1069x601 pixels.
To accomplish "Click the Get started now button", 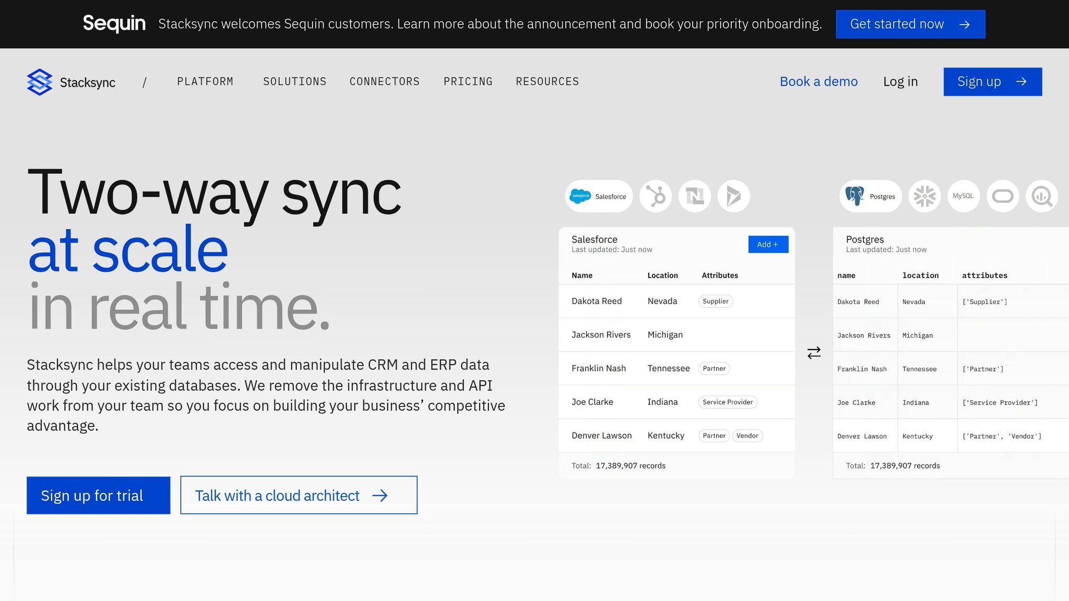I will (910, 24).
